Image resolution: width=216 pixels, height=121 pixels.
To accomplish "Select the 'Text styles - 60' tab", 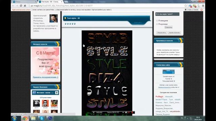I will click(x=50, y=2).
